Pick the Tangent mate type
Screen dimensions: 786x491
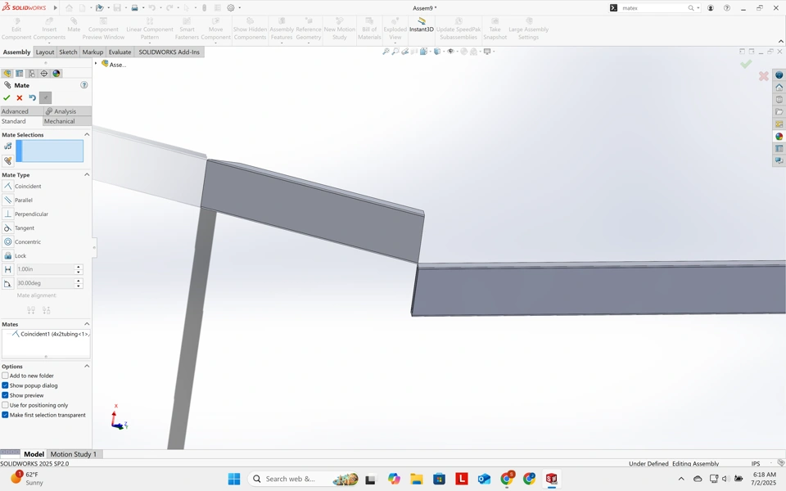[x=24, y=228]
